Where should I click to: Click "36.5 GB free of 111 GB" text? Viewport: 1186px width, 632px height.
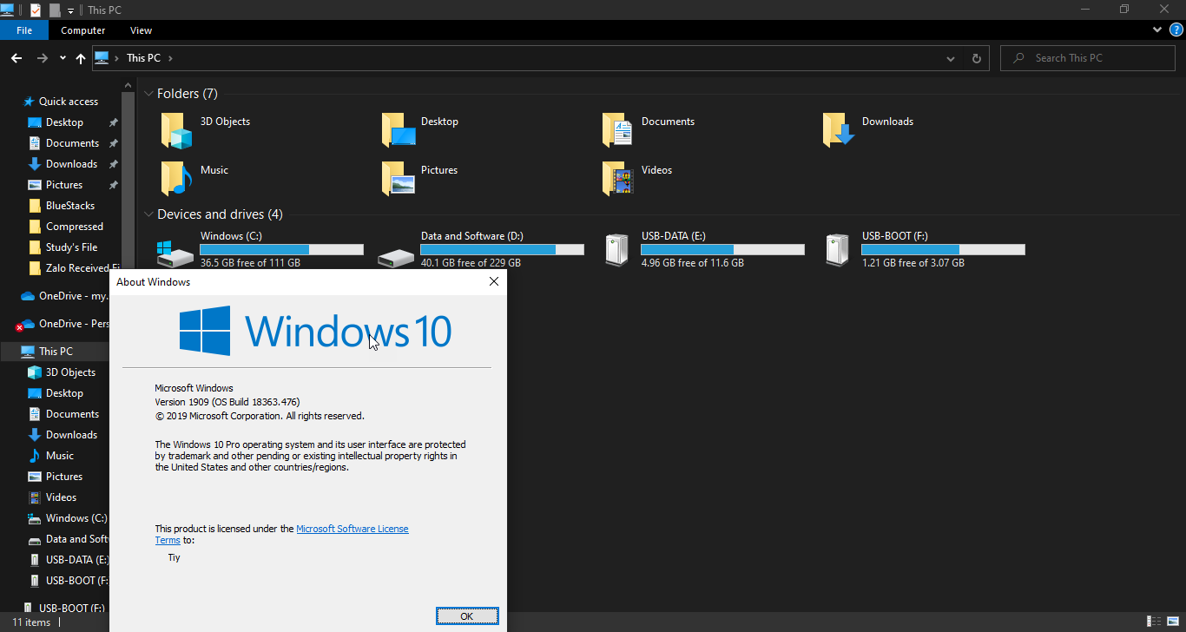(x=250, y=263)
